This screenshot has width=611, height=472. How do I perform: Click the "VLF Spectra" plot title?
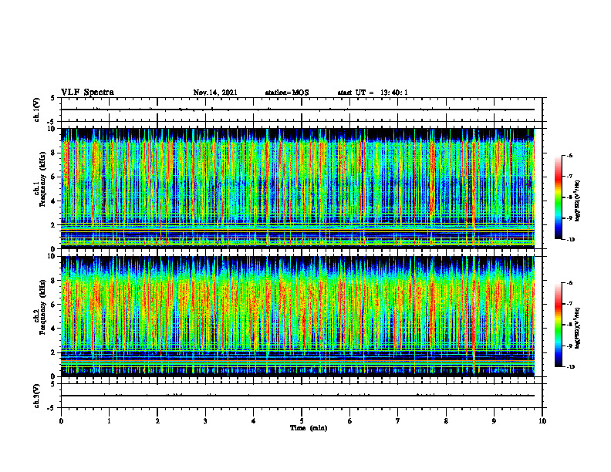pos(87,93)
